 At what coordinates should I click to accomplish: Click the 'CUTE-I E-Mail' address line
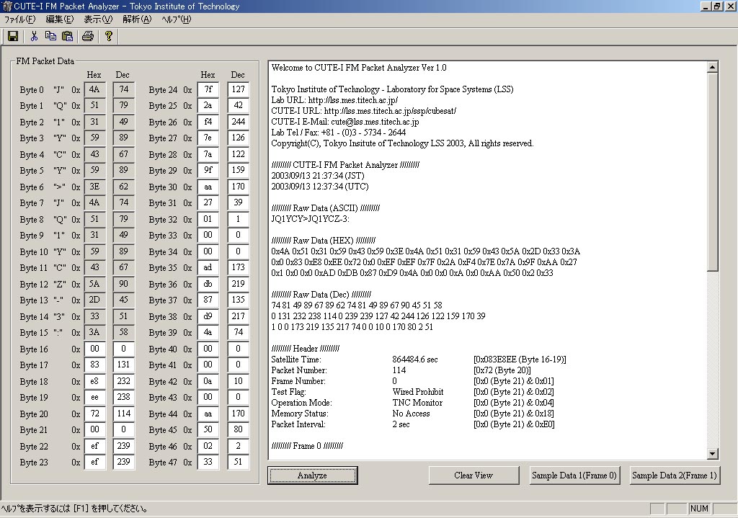345,122
